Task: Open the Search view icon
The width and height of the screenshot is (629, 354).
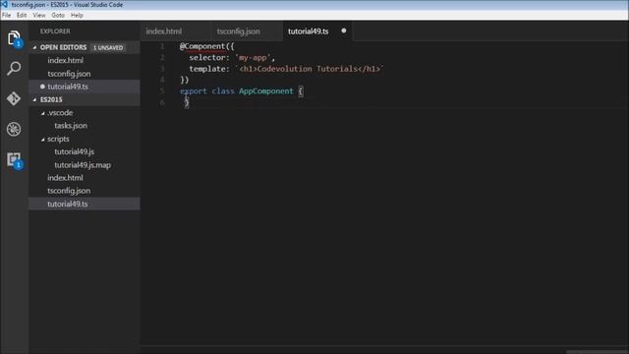Action: click(14, 69)
